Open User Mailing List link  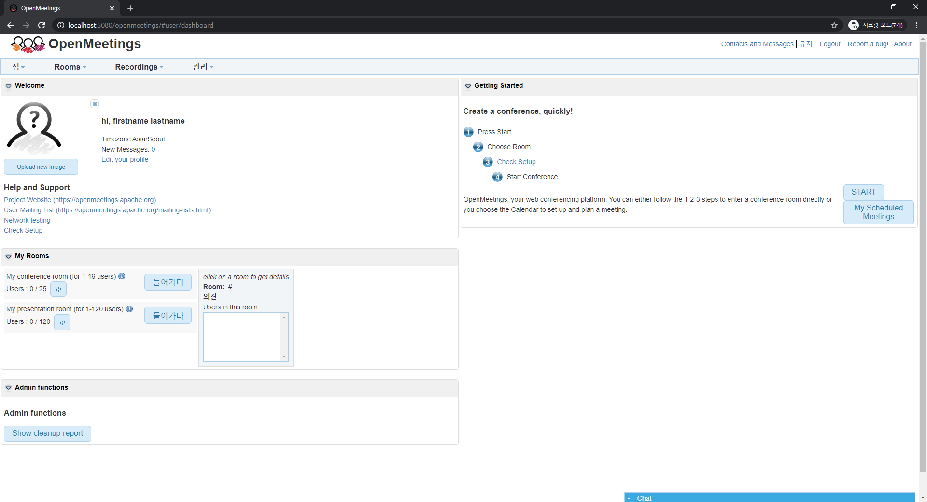(x=107, y=210)
